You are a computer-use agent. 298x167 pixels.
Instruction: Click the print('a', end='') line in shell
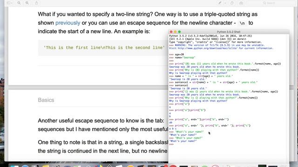tap(199, 120)
